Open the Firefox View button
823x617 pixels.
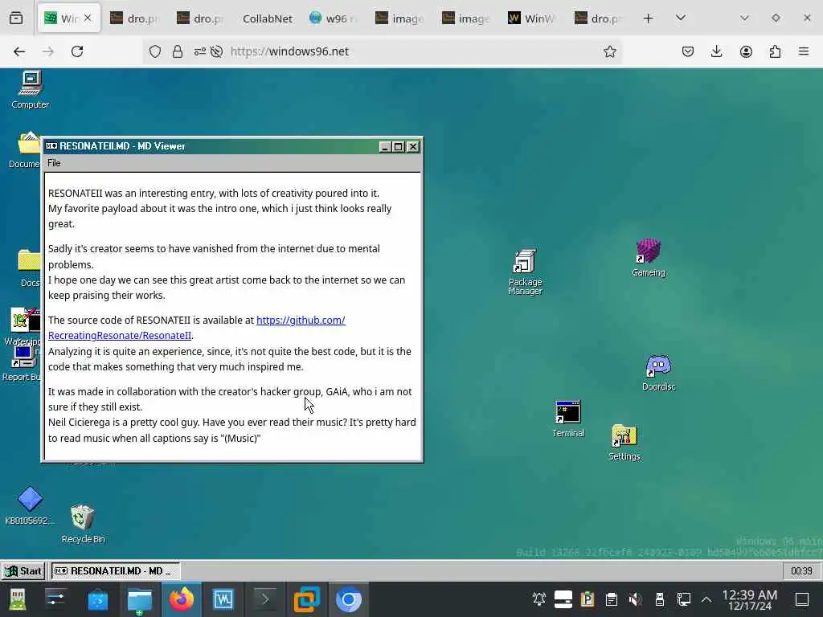tap(16, 18)
